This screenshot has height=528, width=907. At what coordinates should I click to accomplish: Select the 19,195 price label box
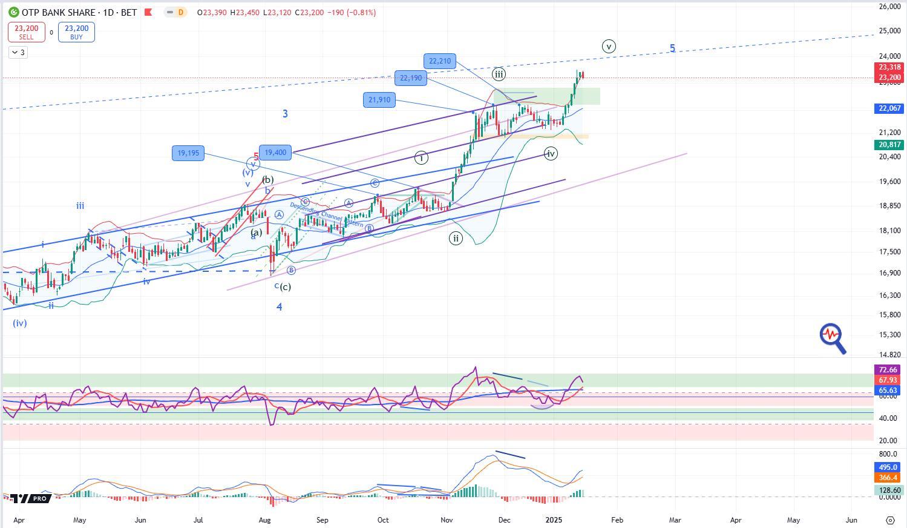(188, 153)
